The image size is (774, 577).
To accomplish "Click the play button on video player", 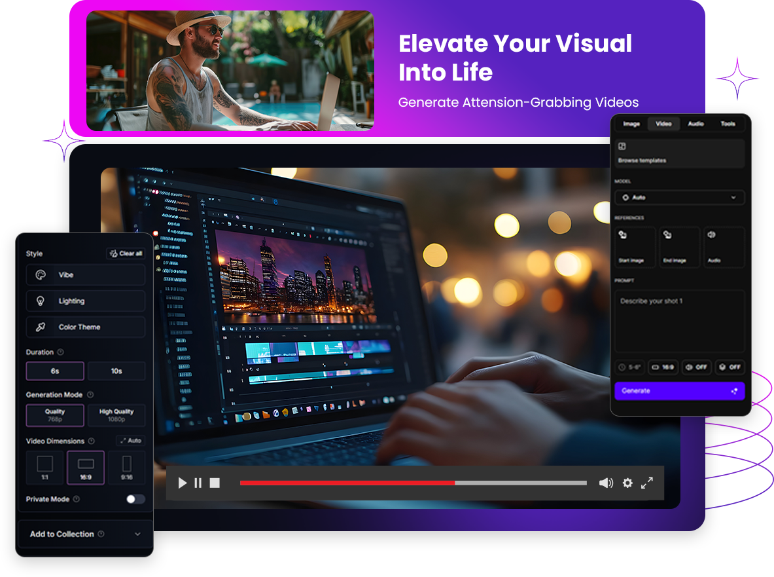I will point(183,483).
